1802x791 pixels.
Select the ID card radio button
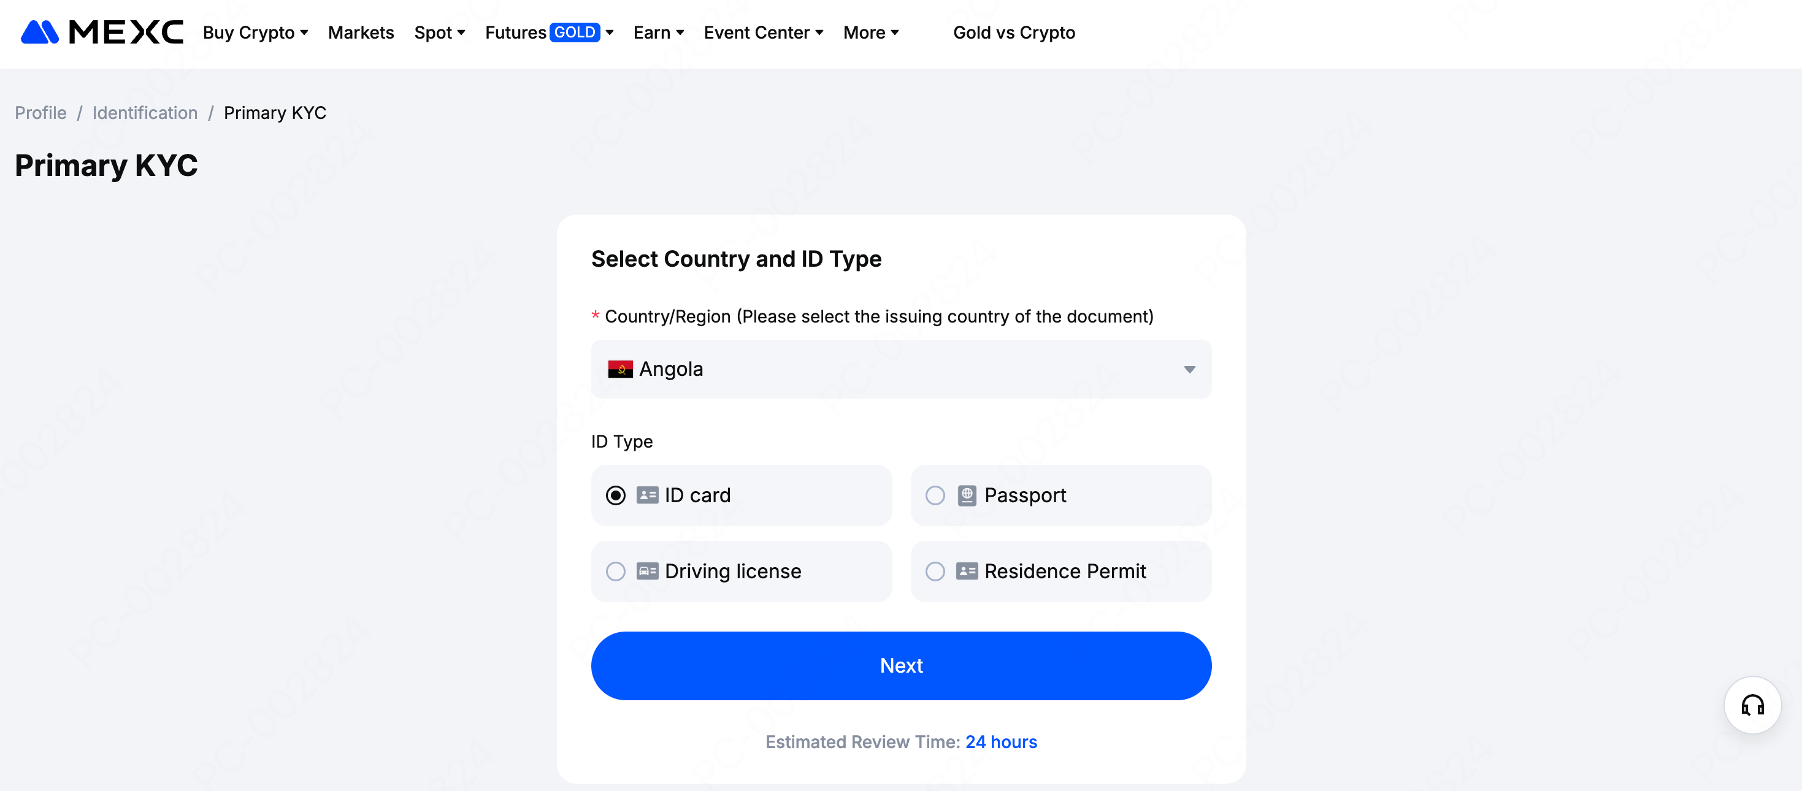click(x=616, y=495)
